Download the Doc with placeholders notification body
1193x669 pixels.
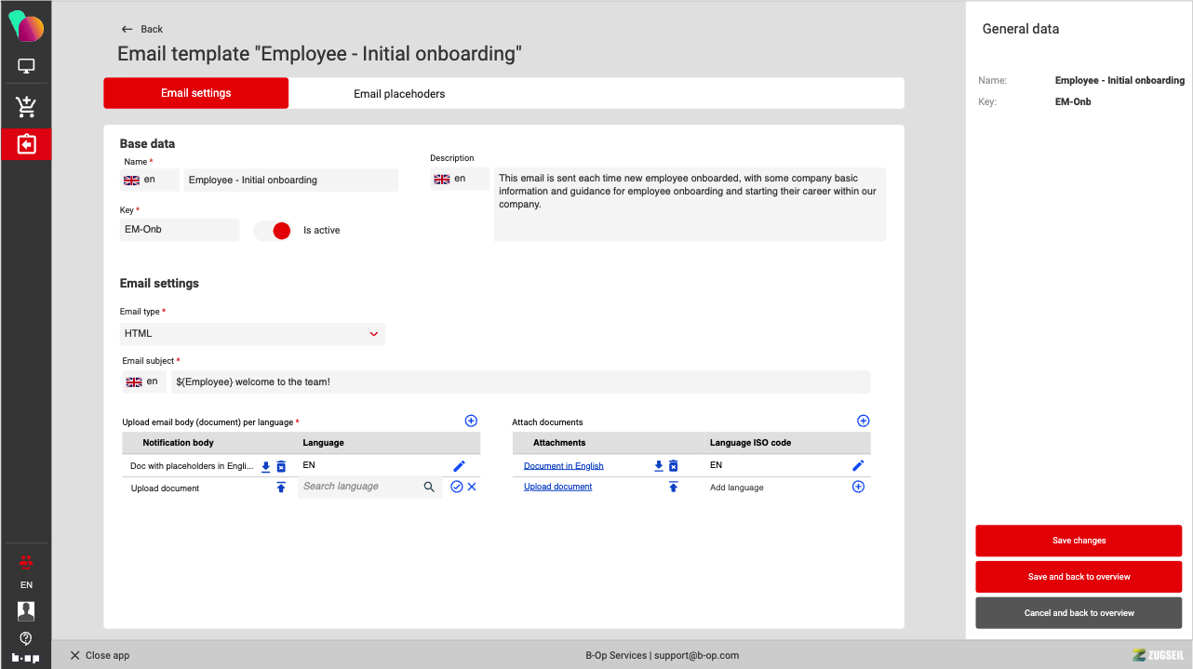click(265, 466)
